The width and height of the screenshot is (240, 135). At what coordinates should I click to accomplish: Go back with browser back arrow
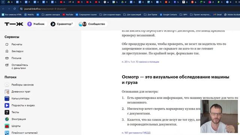coord(3,9)
